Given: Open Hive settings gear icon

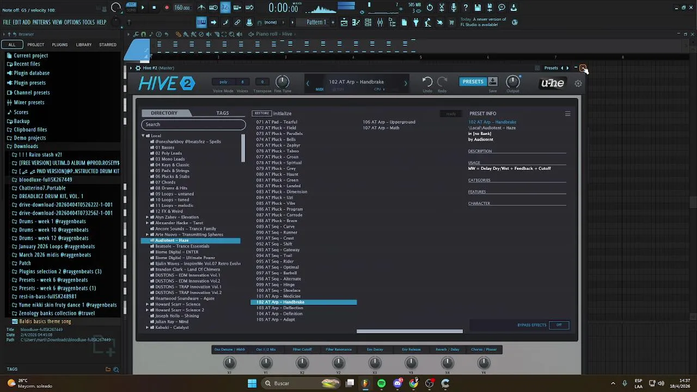Looking at the screenshot, I should [578, 83].
